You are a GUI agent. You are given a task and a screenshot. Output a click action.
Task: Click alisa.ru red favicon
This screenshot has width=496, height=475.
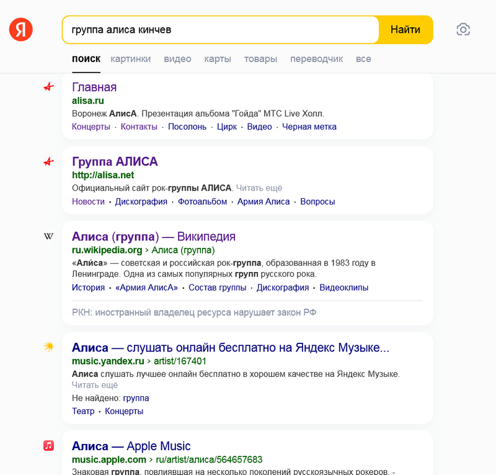tap(49, 88)
